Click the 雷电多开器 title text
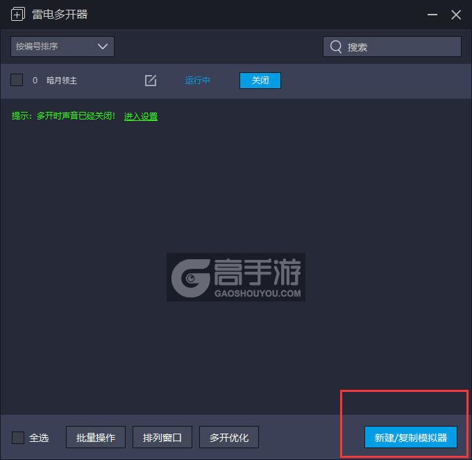Screen dimensions: 472x460 pyautogui.click(x=60, y=15)
